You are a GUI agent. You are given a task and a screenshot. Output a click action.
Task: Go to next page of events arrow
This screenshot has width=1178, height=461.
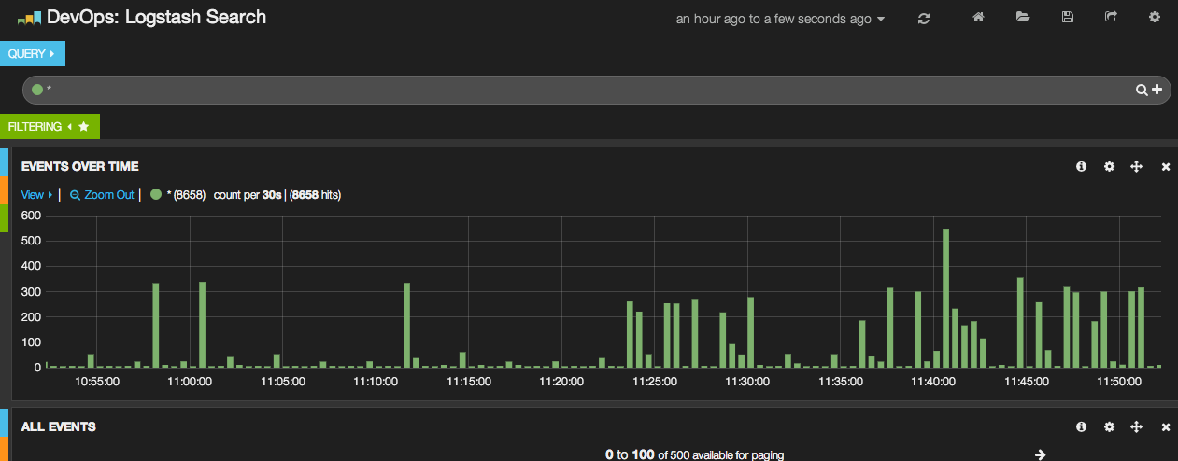coord(1040,454)
